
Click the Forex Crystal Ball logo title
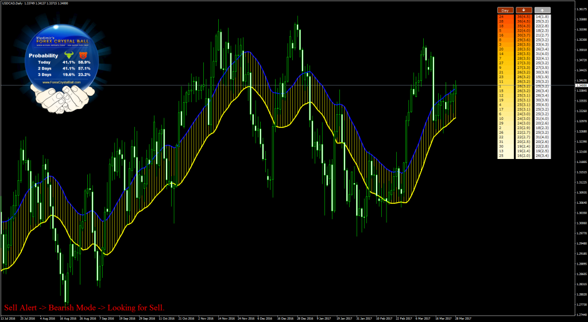pyautogui.click(x=61, y=40)
